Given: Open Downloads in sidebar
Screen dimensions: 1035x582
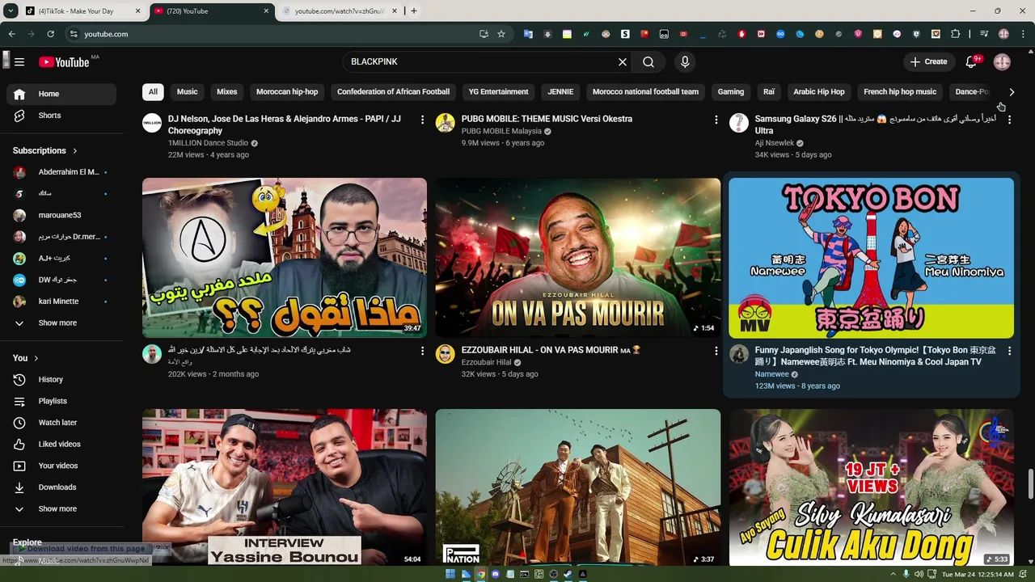Looking at the screenshot, I should point(61,487).
